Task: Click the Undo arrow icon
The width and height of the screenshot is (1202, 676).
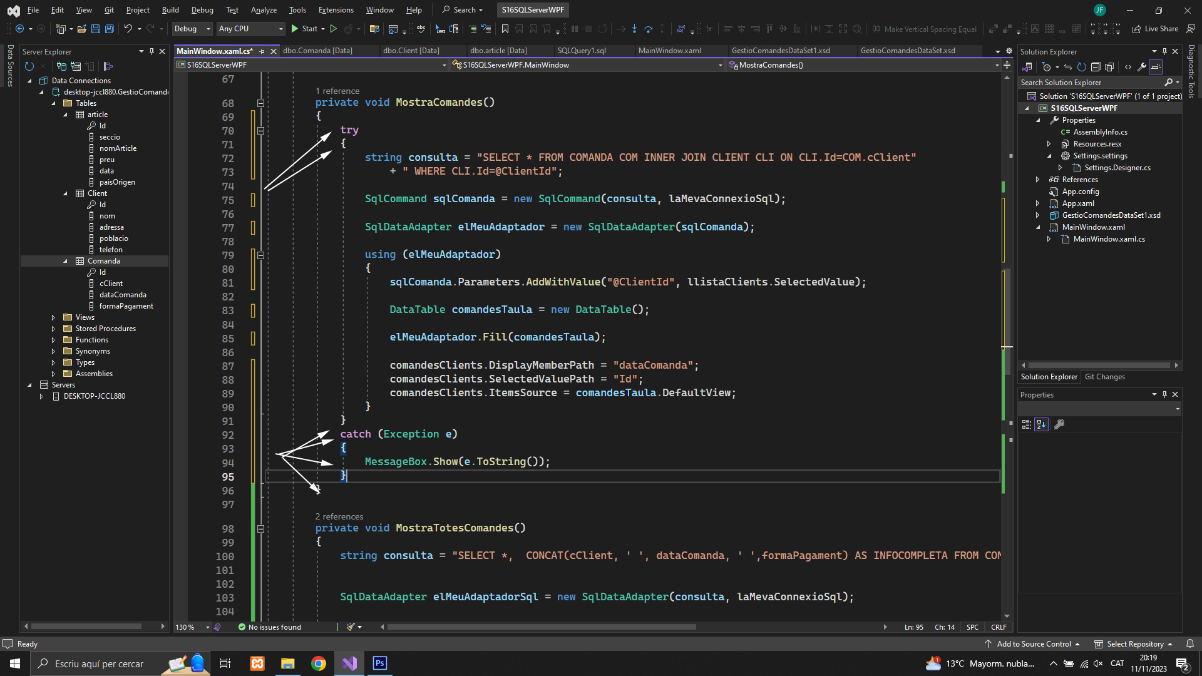Action: click(128, 29)
